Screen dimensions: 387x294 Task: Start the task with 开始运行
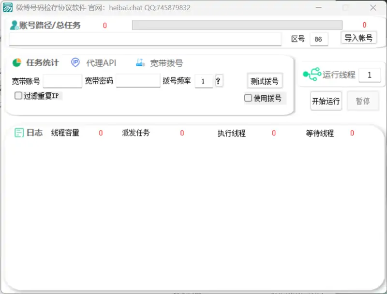326,101
